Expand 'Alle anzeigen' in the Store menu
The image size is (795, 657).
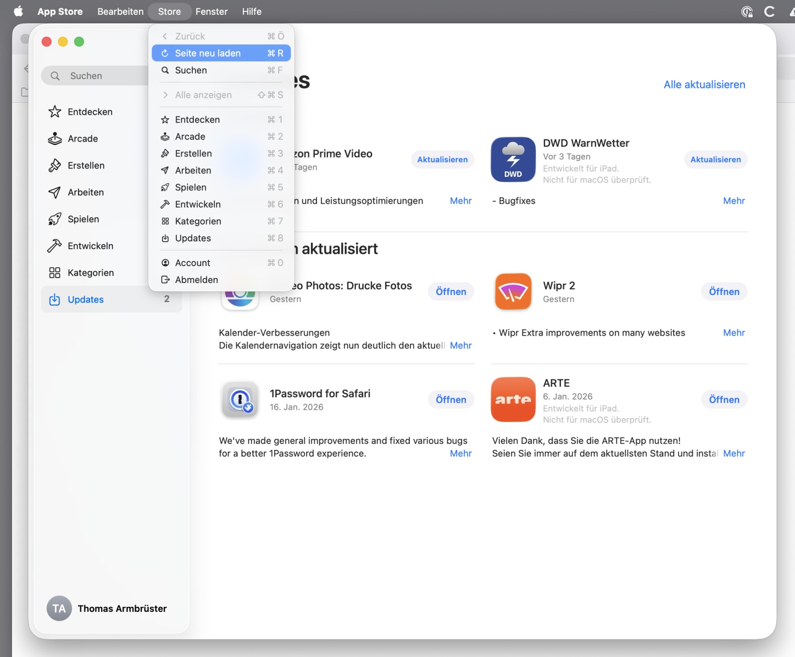point(203,95)
